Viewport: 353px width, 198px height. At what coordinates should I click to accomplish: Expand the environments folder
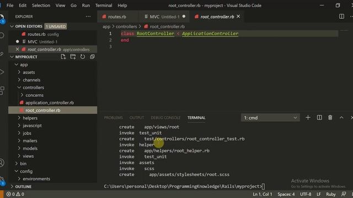(53, 179)
